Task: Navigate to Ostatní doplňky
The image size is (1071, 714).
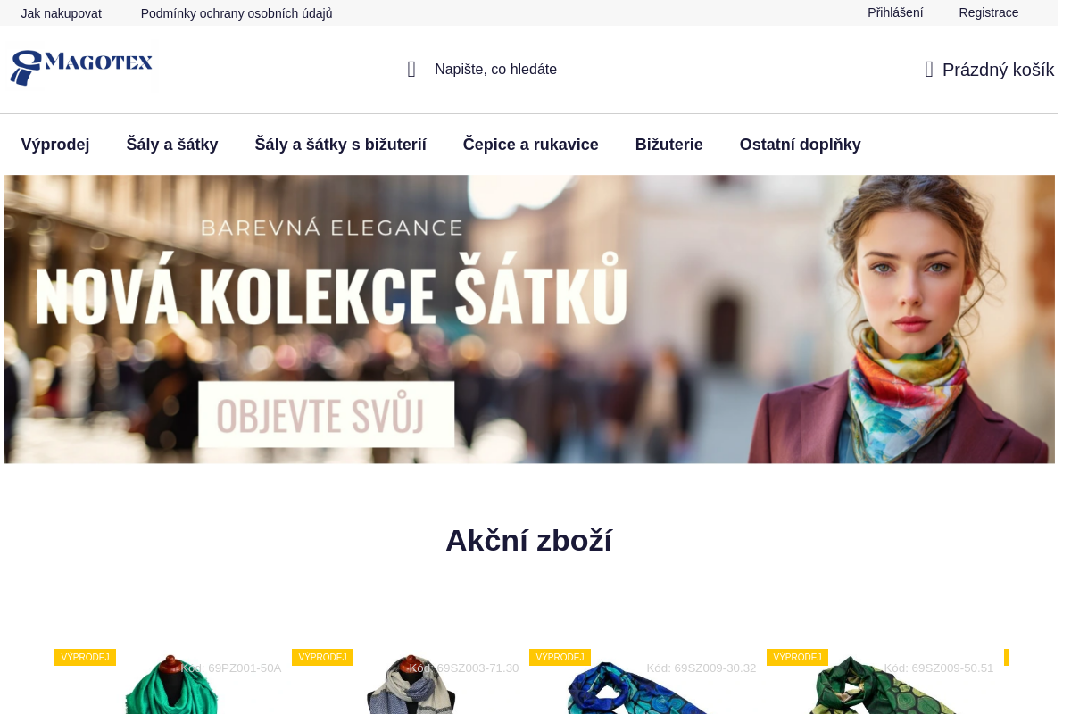Action: (x=800, y=145)
